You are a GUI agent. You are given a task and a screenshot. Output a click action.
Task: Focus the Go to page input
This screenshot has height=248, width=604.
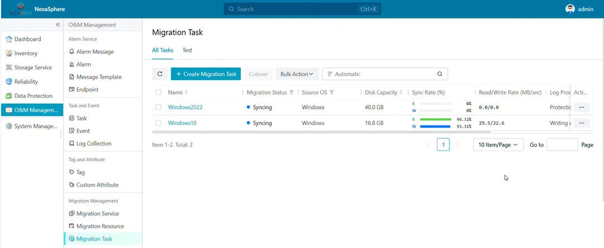(x=562, y=144)
